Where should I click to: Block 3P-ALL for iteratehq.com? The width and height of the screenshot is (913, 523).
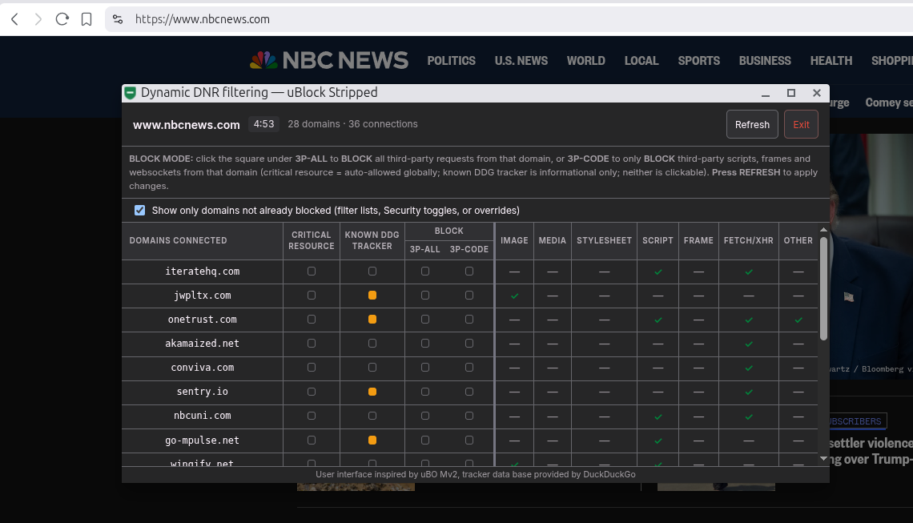(x=425, y=272)
